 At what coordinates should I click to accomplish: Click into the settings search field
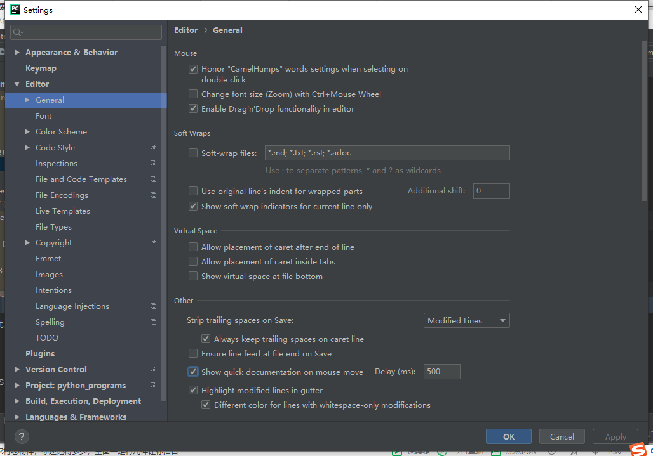86,32
